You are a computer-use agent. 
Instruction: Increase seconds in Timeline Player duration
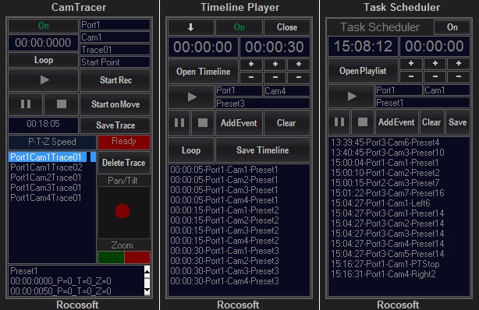[299, 65]
